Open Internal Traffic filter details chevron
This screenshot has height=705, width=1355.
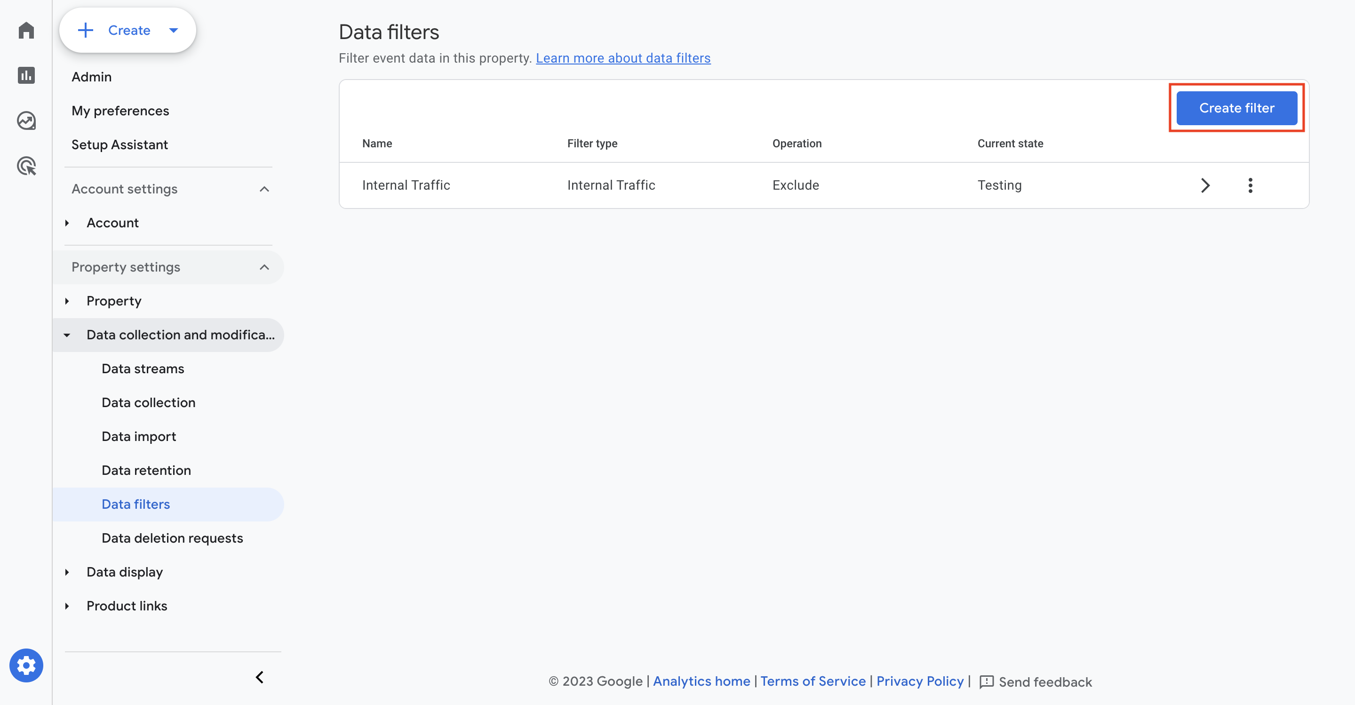click(1205, 185)
